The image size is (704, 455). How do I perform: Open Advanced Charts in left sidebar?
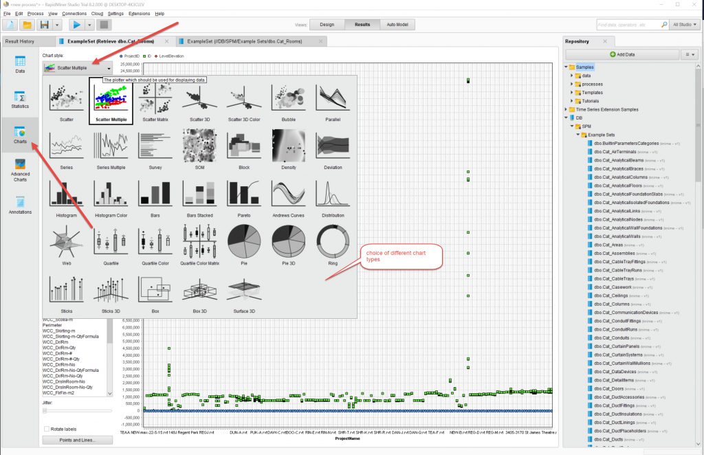click(20, 170)
